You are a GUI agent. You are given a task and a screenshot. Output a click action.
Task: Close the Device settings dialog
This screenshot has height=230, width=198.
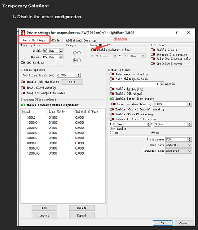coord(189,32)
